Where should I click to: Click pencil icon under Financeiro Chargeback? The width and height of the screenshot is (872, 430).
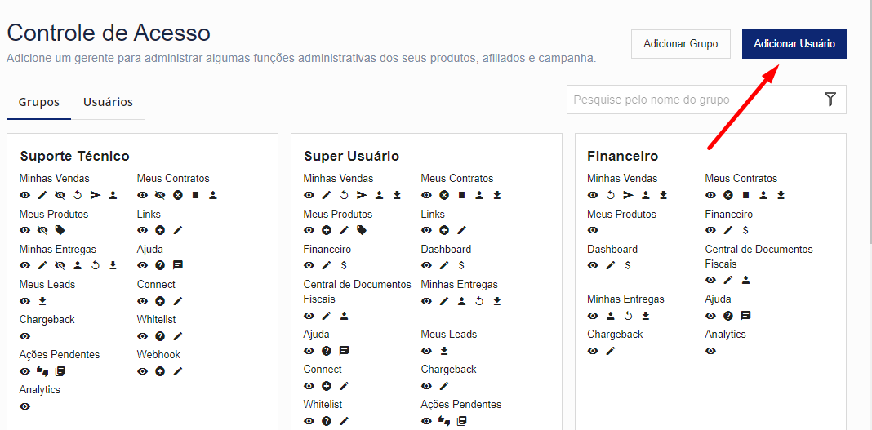611,351
